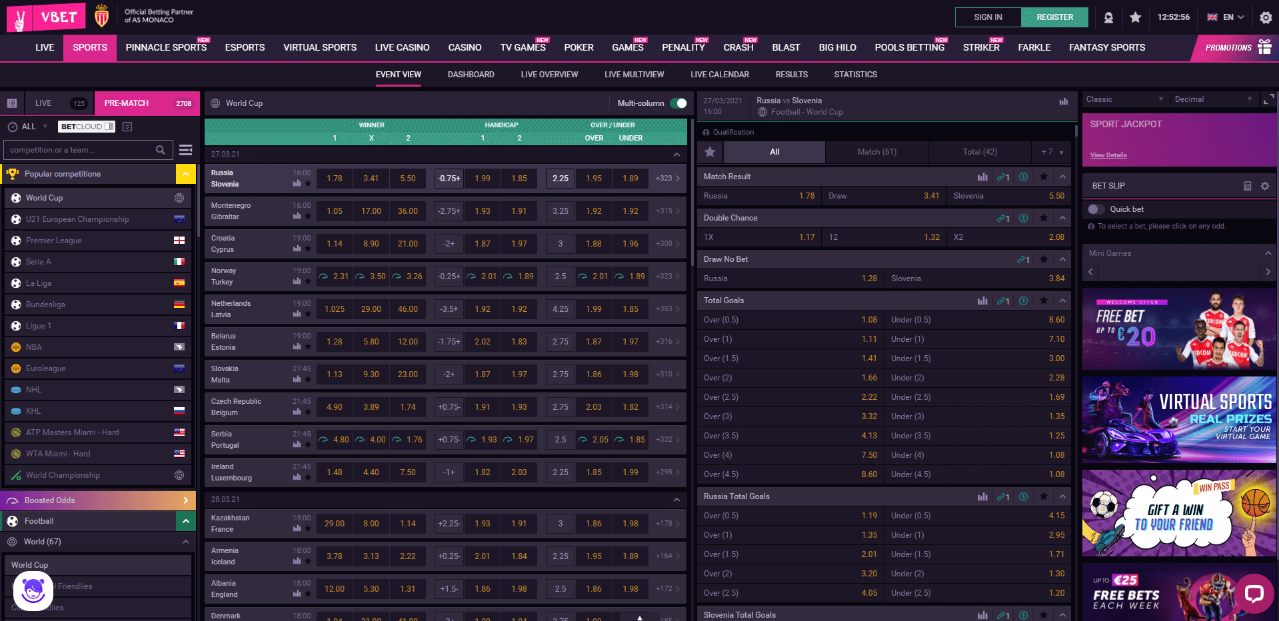The width and height of the screenshot is (1279, 621).
Task: Open the favorites star icon in top bar
Action: pos(1136,17)
